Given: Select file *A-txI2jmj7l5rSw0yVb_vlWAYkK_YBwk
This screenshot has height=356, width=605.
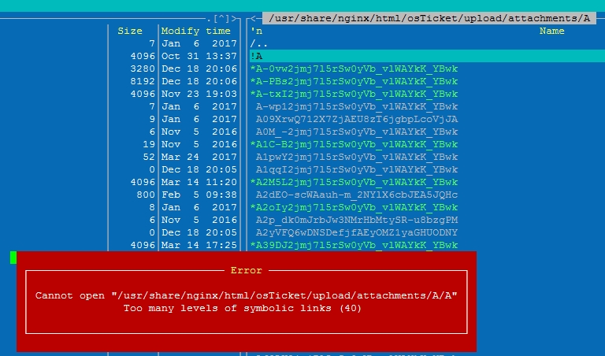Looking at the screenshot, I should pyautogui.click(x=354, y=94).
